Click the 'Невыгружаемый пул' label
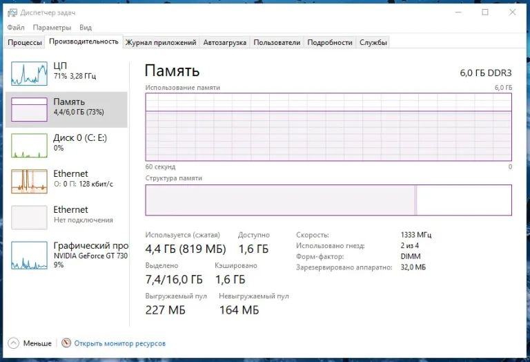530x362 pixels. tap(254, 296)
